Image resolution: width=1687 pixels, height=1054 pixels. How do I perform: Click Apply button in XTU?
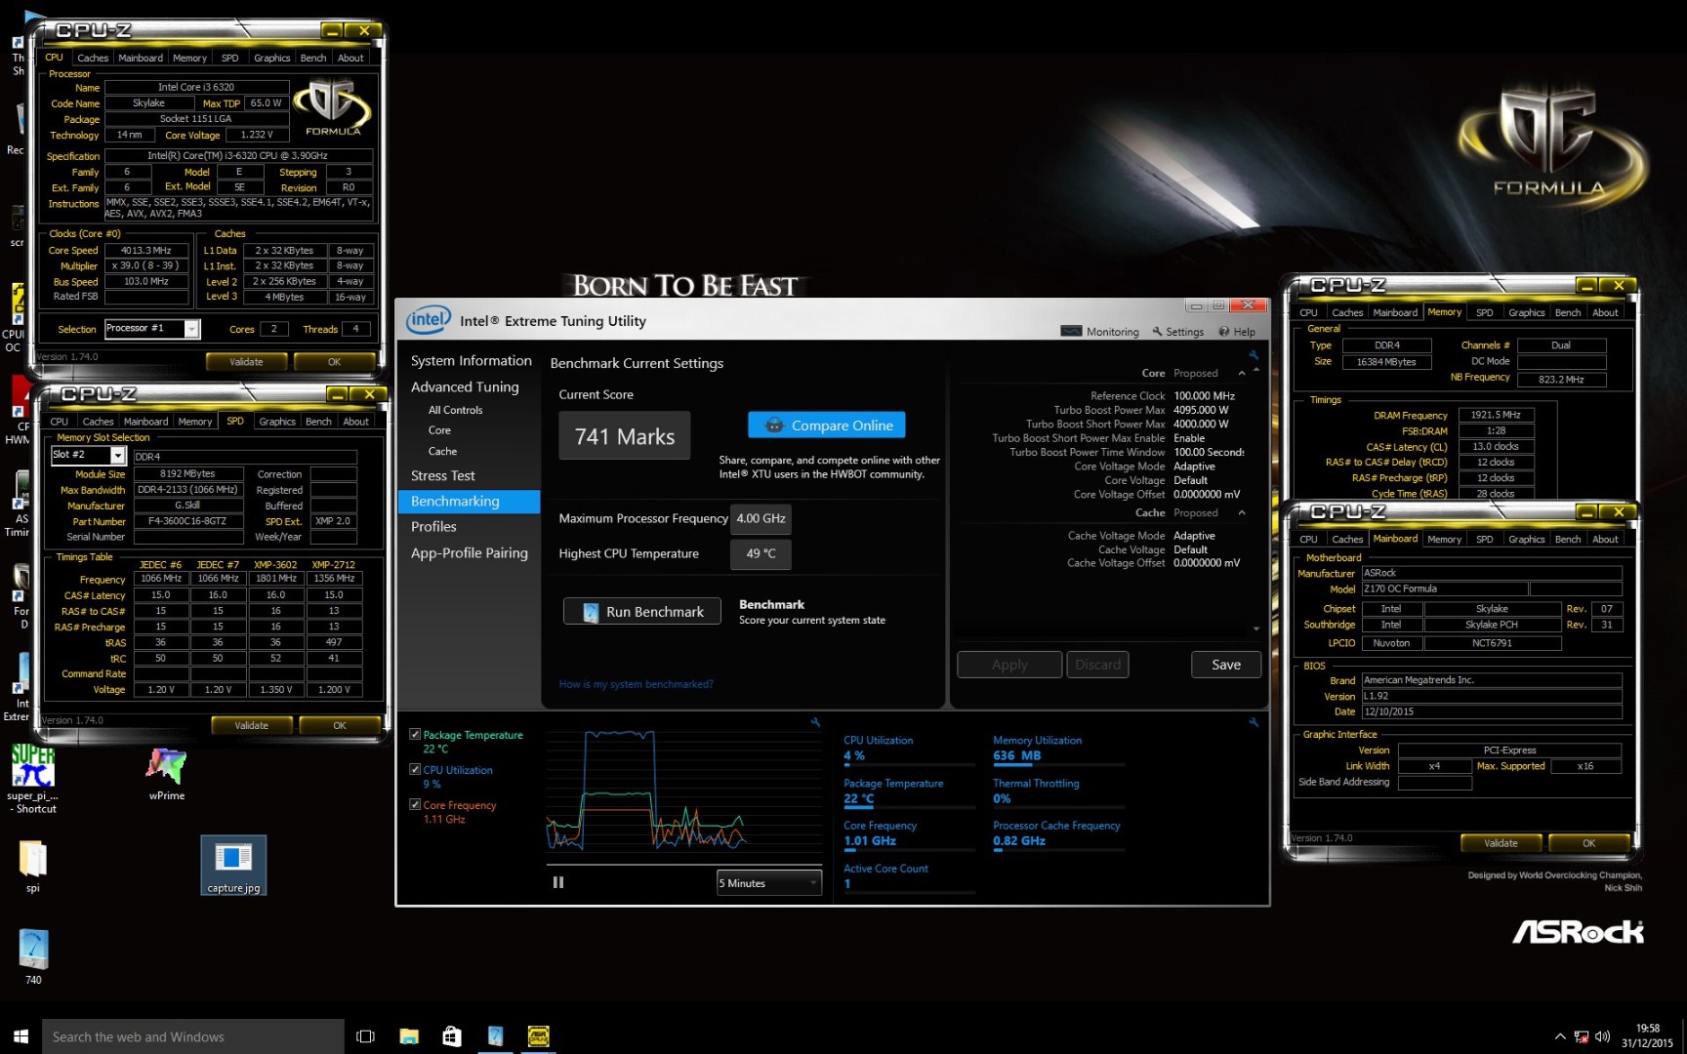tap(1009, 665)
